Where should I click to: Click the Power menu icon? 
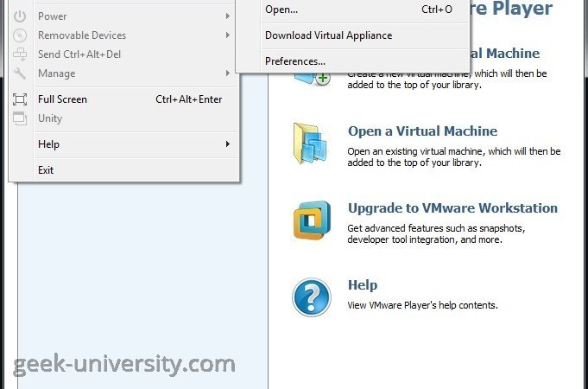pos(20,16)
